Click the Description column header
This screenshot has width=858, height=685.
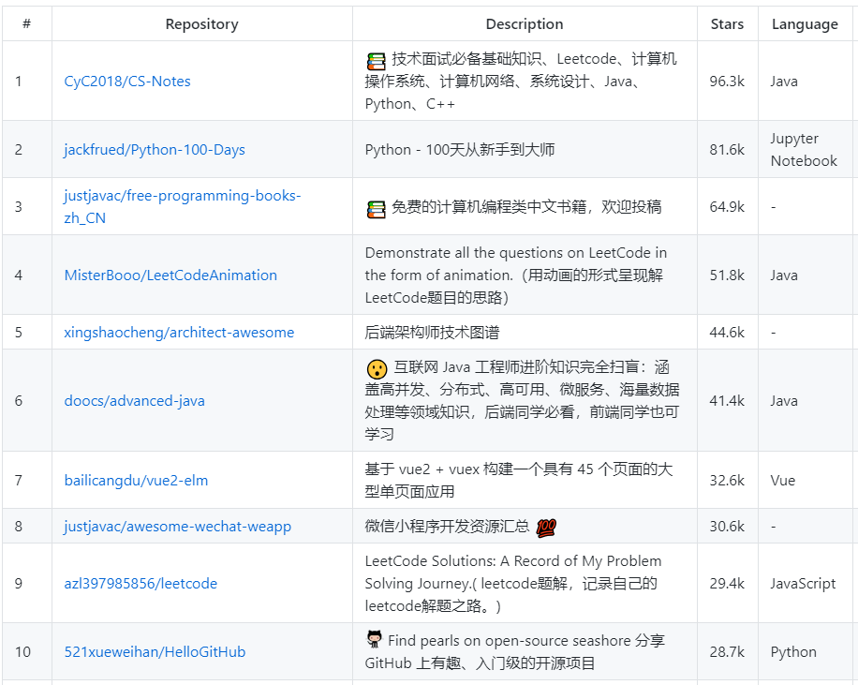pyautogui.click(x=525, y=24)
